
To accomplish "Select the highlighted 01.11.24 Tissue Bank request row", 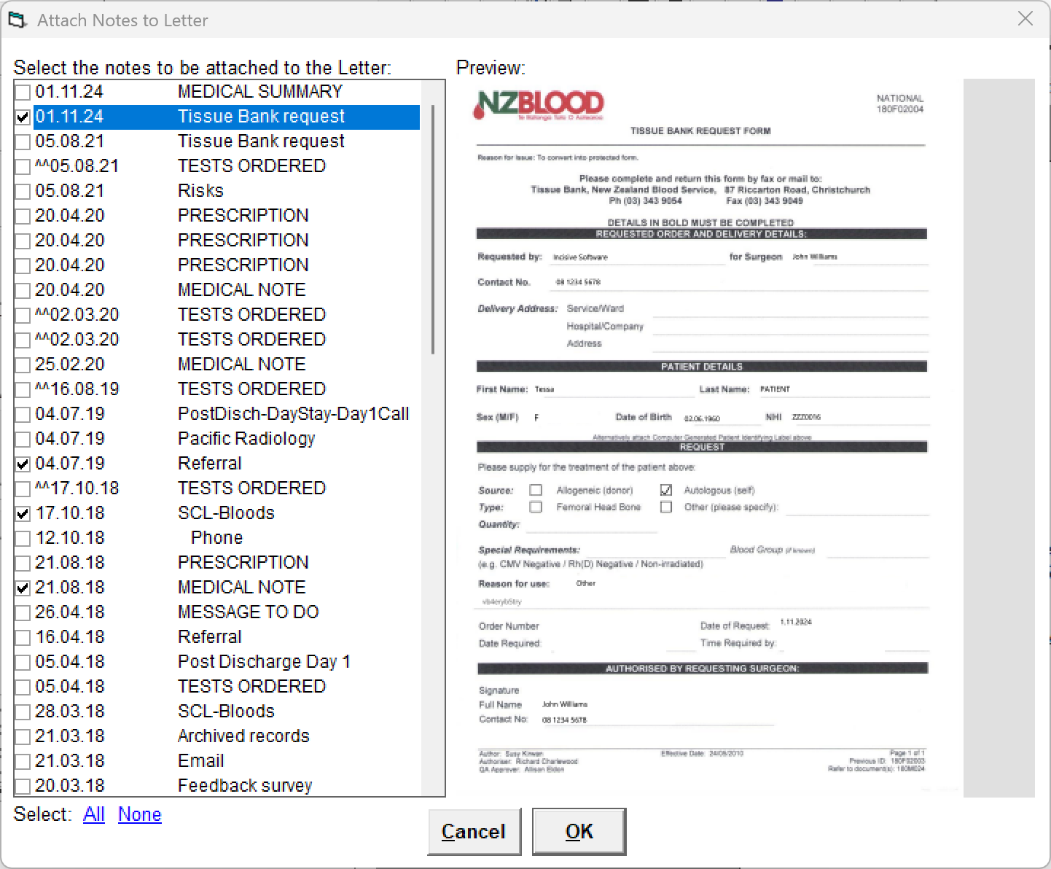I will tap(227, 117).
